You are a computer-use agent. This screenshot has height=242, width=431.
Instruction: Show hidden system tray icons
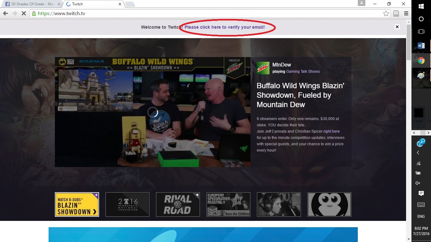click(418, 153)
